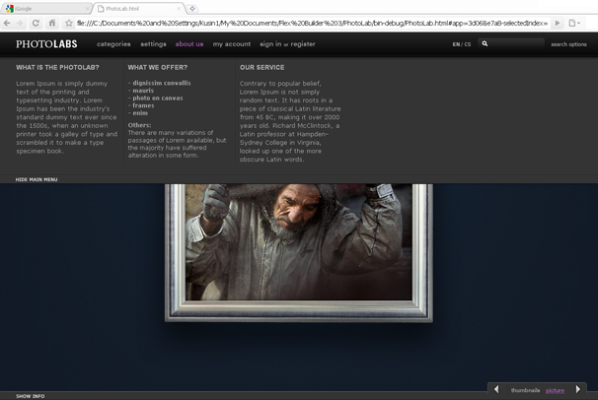Switch to thumbnails view

[525, 391]
